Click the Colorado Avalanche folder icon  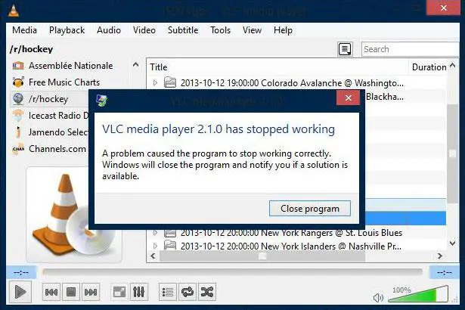170,82
